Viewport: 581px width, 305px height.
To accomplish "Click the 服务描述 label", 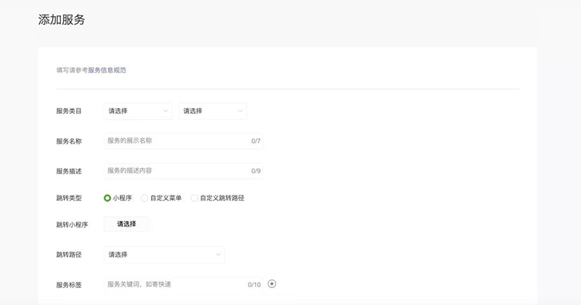I will click(x=69, y=171).
